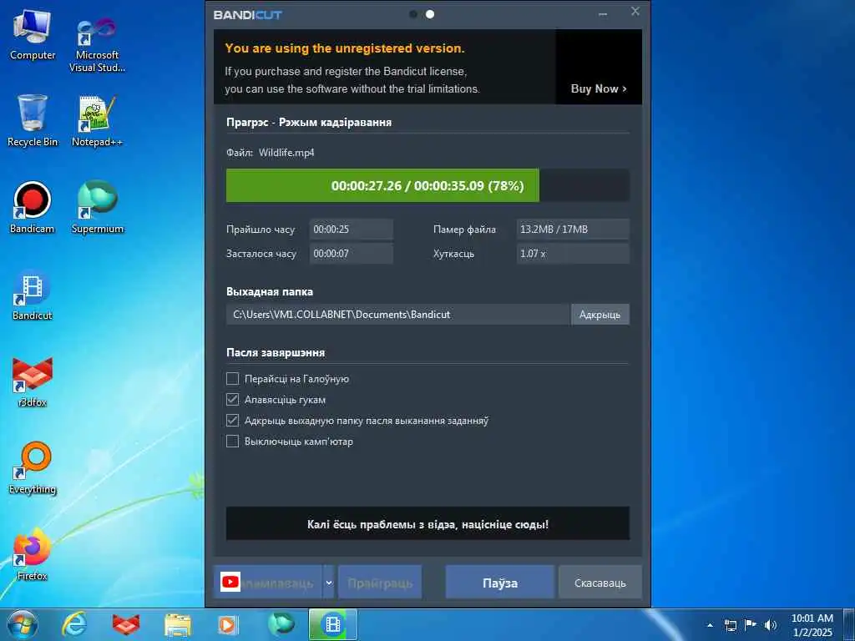This screenshot has height=641, width=855.
Task: Pause the cutting with Паўза
Action: (499, 582)
